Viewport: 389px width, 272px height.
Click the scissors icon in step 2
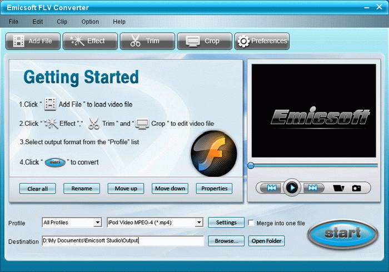94,123
